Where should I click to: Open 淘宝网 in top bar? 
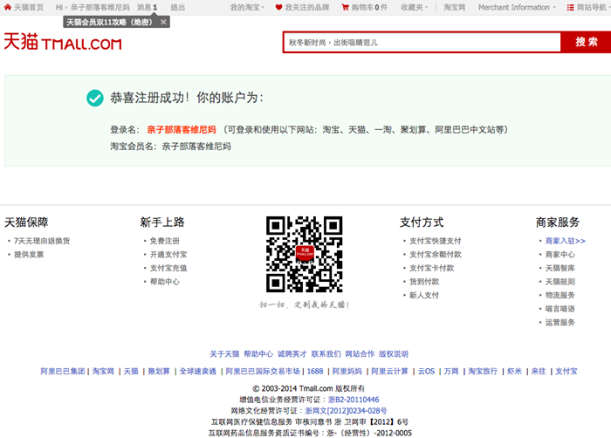[455, 7]
